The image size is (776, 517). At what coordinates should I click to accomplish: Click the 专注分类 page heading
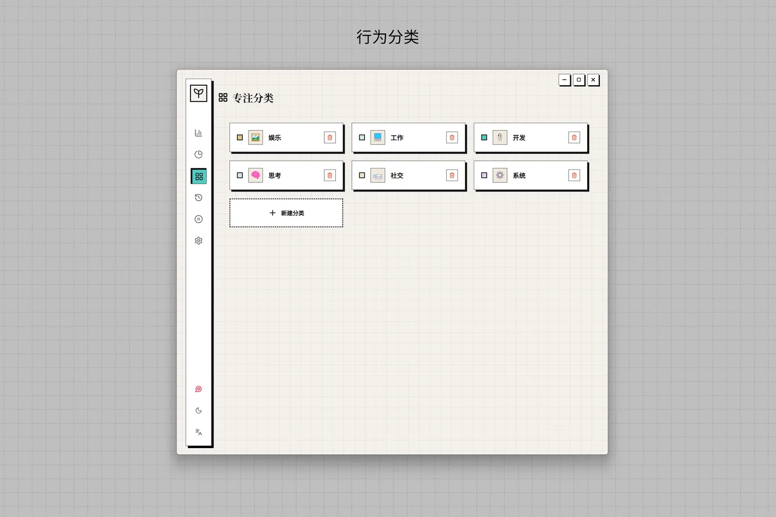pyautogui.click(x=253, y=97)
